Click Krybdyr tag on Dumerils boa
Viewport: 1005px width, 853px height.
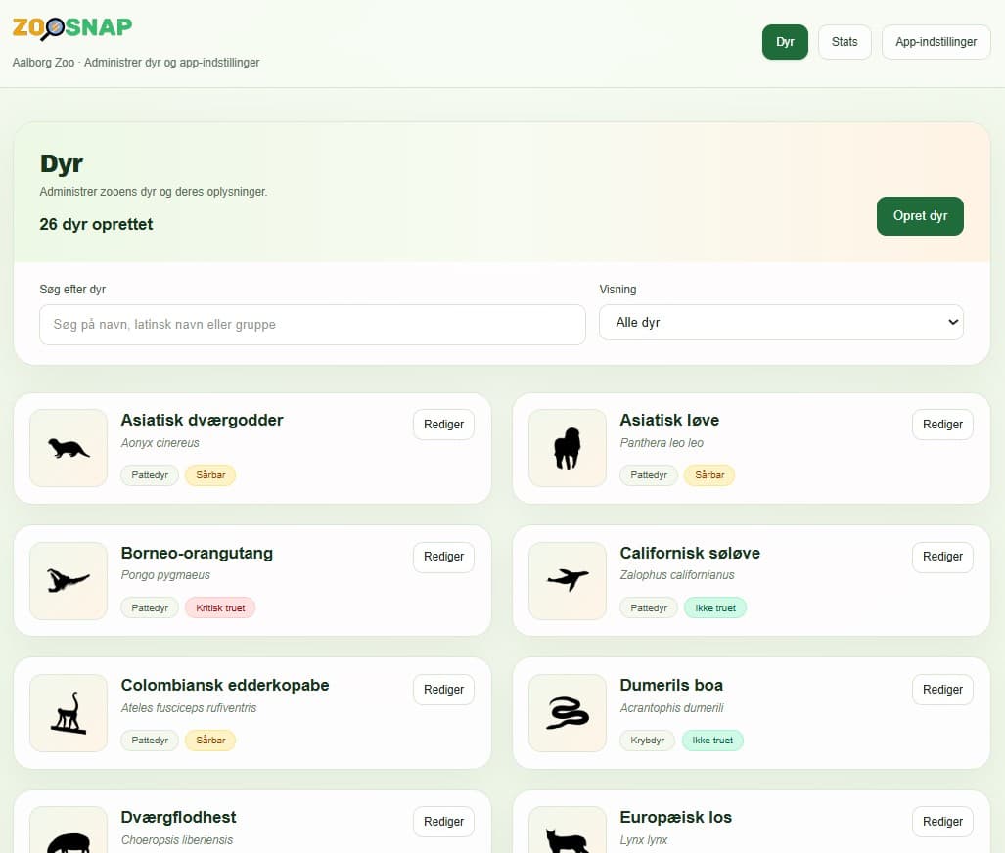pos(648,741)
